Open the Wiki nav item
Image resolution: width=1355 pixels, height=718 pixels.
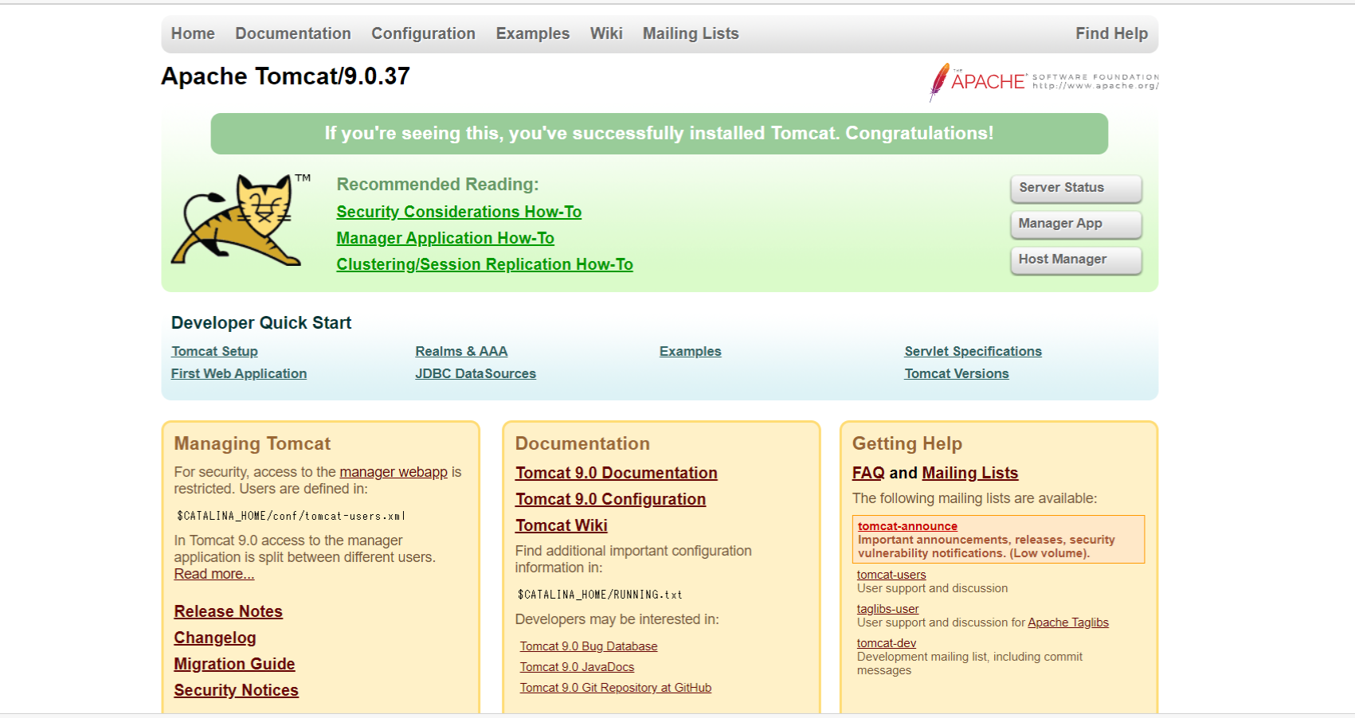pos(606,33)
